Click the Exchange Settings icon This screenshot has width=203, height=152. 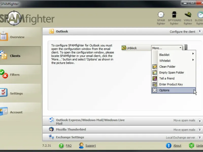click(x=52, y=137)
